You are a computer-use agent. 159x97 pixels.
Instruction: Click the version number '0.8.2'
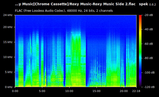(x=152, y=4)
